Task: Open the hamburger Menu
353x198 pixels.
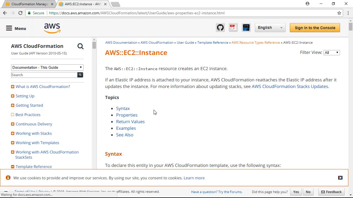Action: click(x=16, y=28)
